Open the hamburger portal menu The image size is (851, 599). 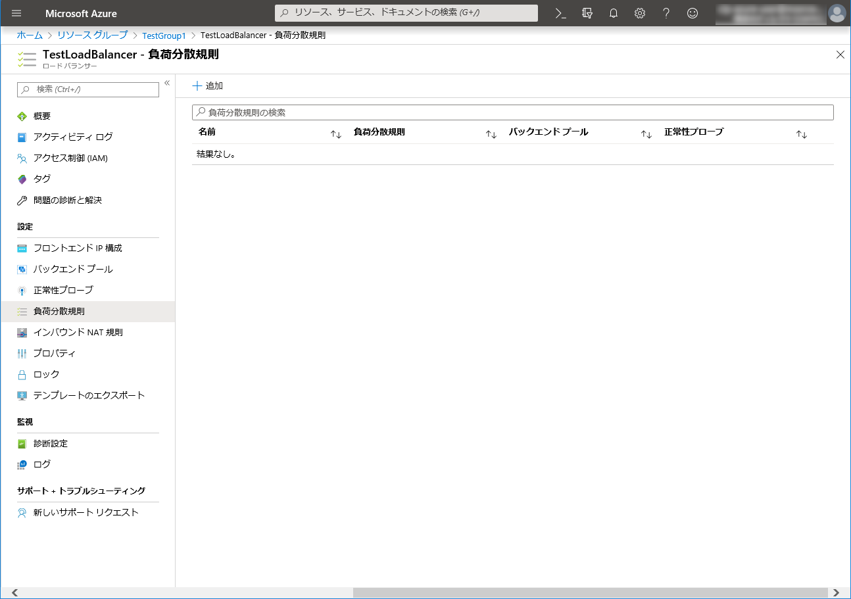point(16,13)
